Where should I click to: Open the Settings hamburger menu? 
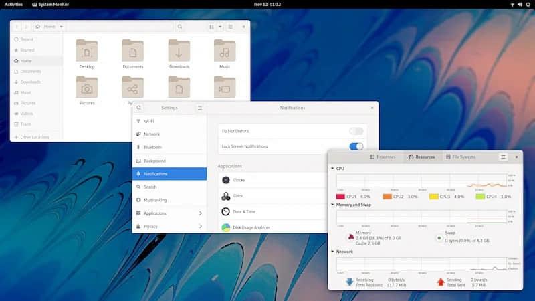(199, 108)
